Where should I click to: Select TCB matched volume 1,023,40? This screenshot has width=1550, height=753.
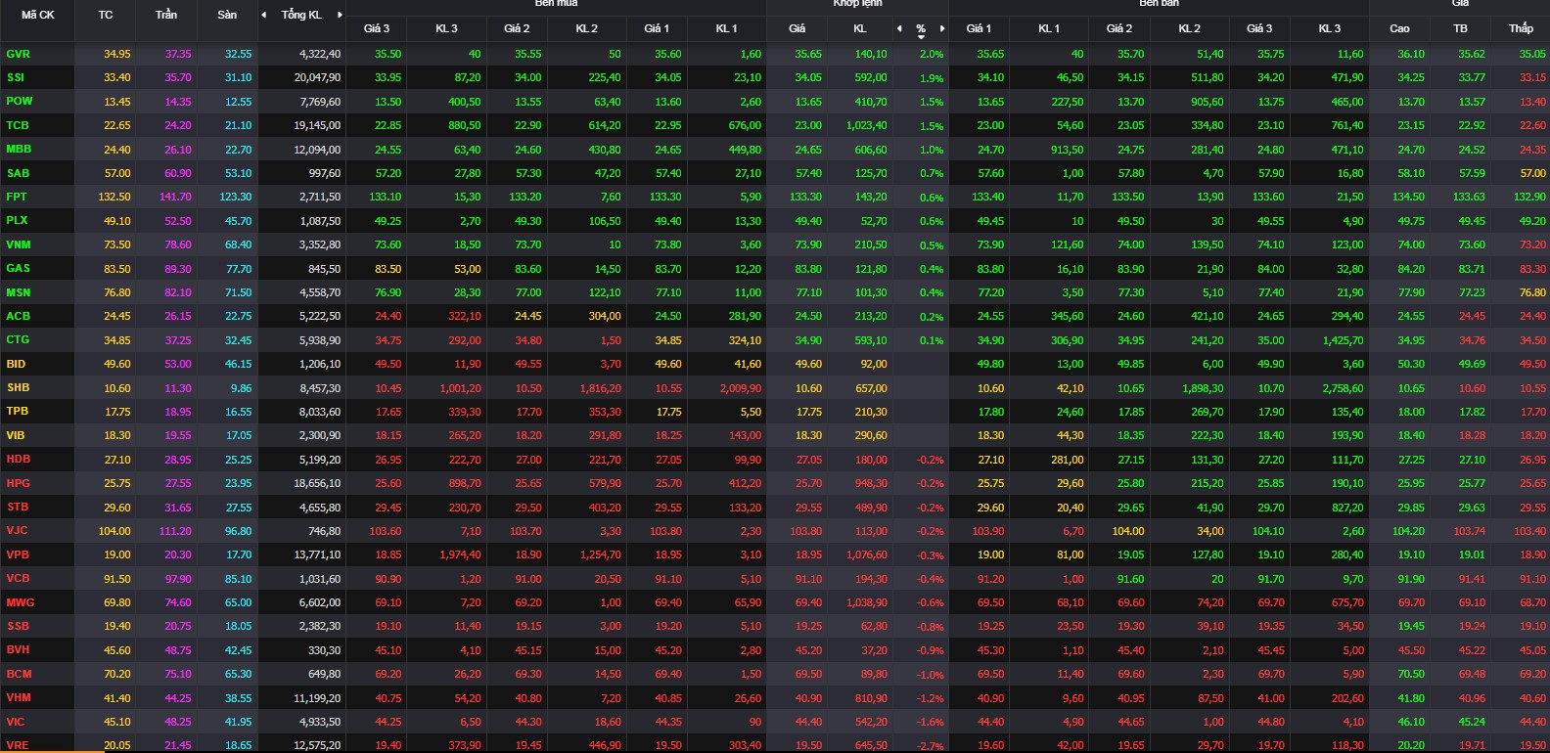867,126
